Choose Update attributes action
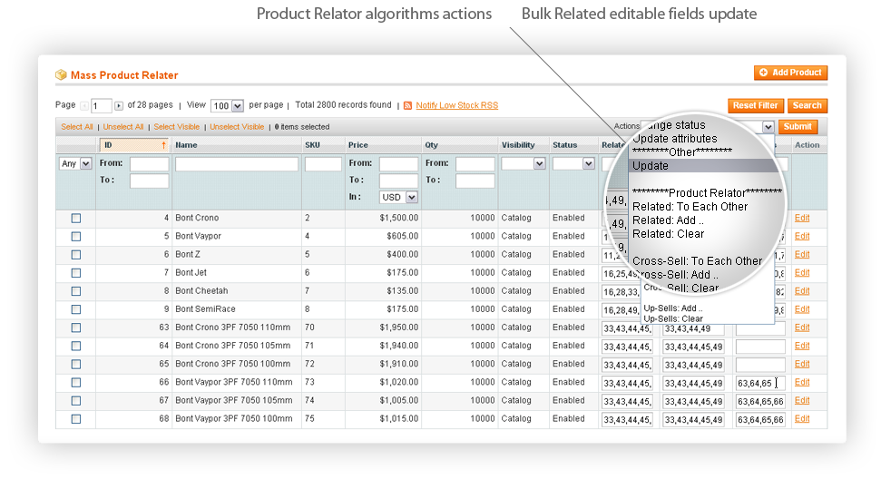Screen dimensions: 881x489 (x=675, y=139)
